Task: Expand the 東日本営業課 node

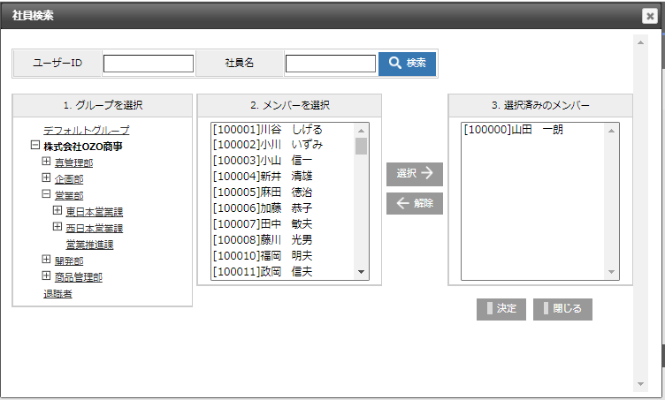Action: click(58, 211)
